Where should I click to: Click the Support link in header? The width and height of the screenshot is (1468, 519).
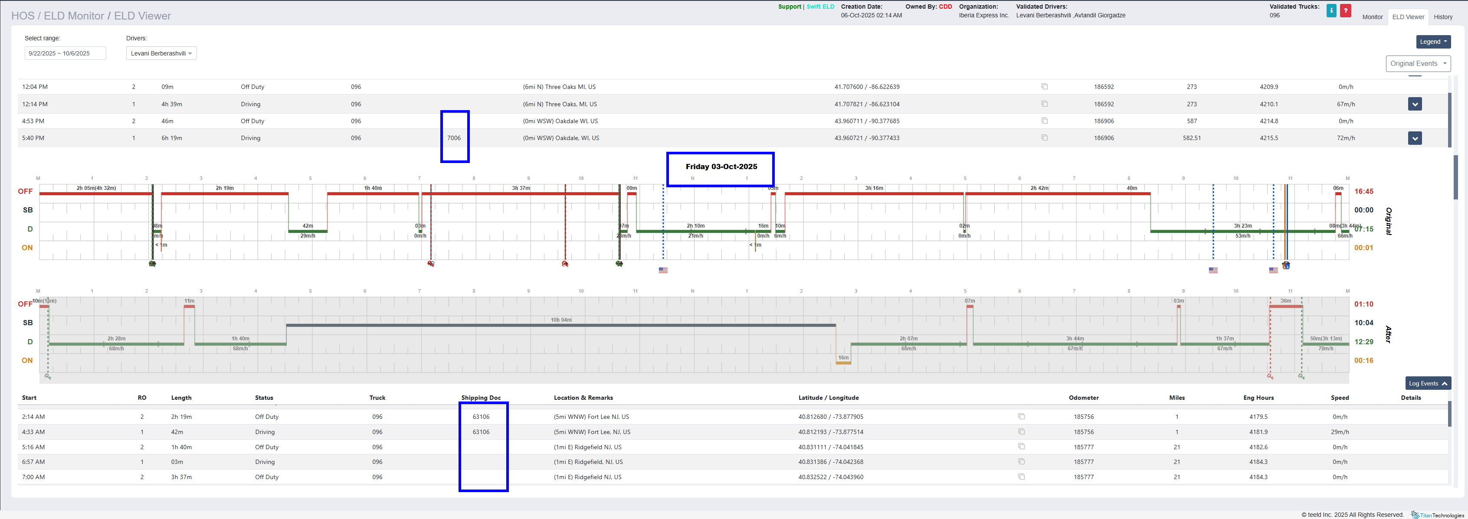789,7
